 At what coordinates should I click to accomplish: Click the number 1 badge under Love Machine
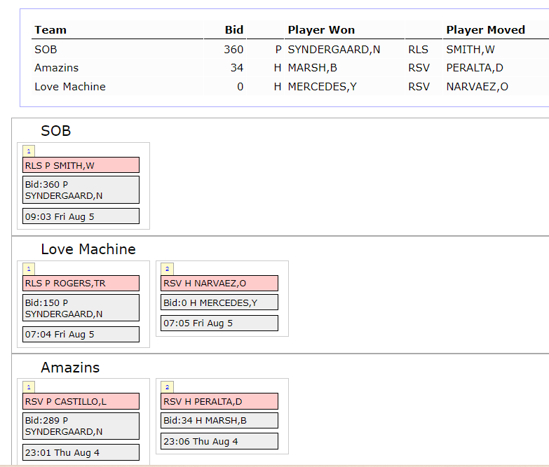pyautogui.click(x=28, y=269)
